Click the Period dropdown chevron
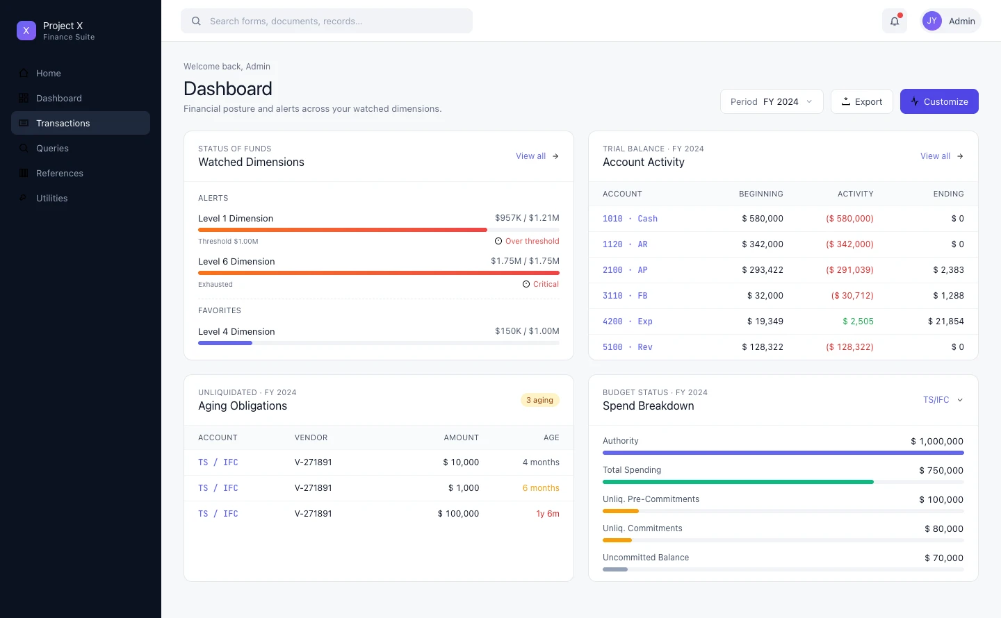 pos(809,101)
